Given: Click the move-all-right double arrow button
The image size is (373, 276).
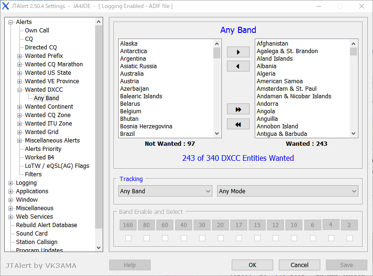Looking at the screenshot, I should [x=238, y=110].
